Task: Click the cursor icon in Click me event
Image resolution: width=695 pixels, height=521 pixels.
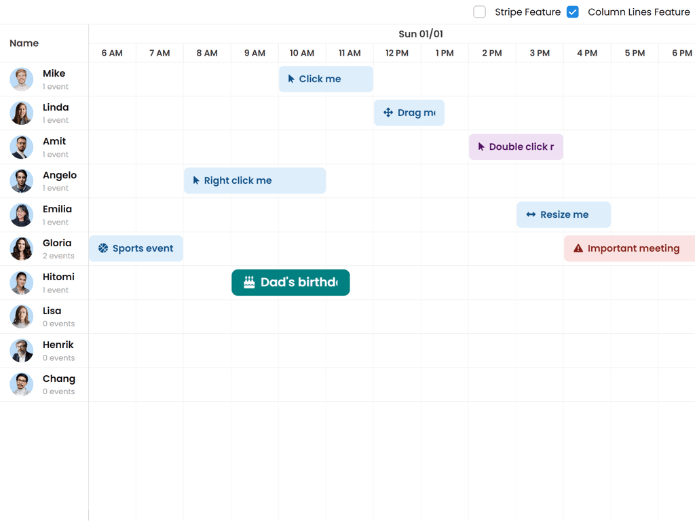Action: [291, 79]
